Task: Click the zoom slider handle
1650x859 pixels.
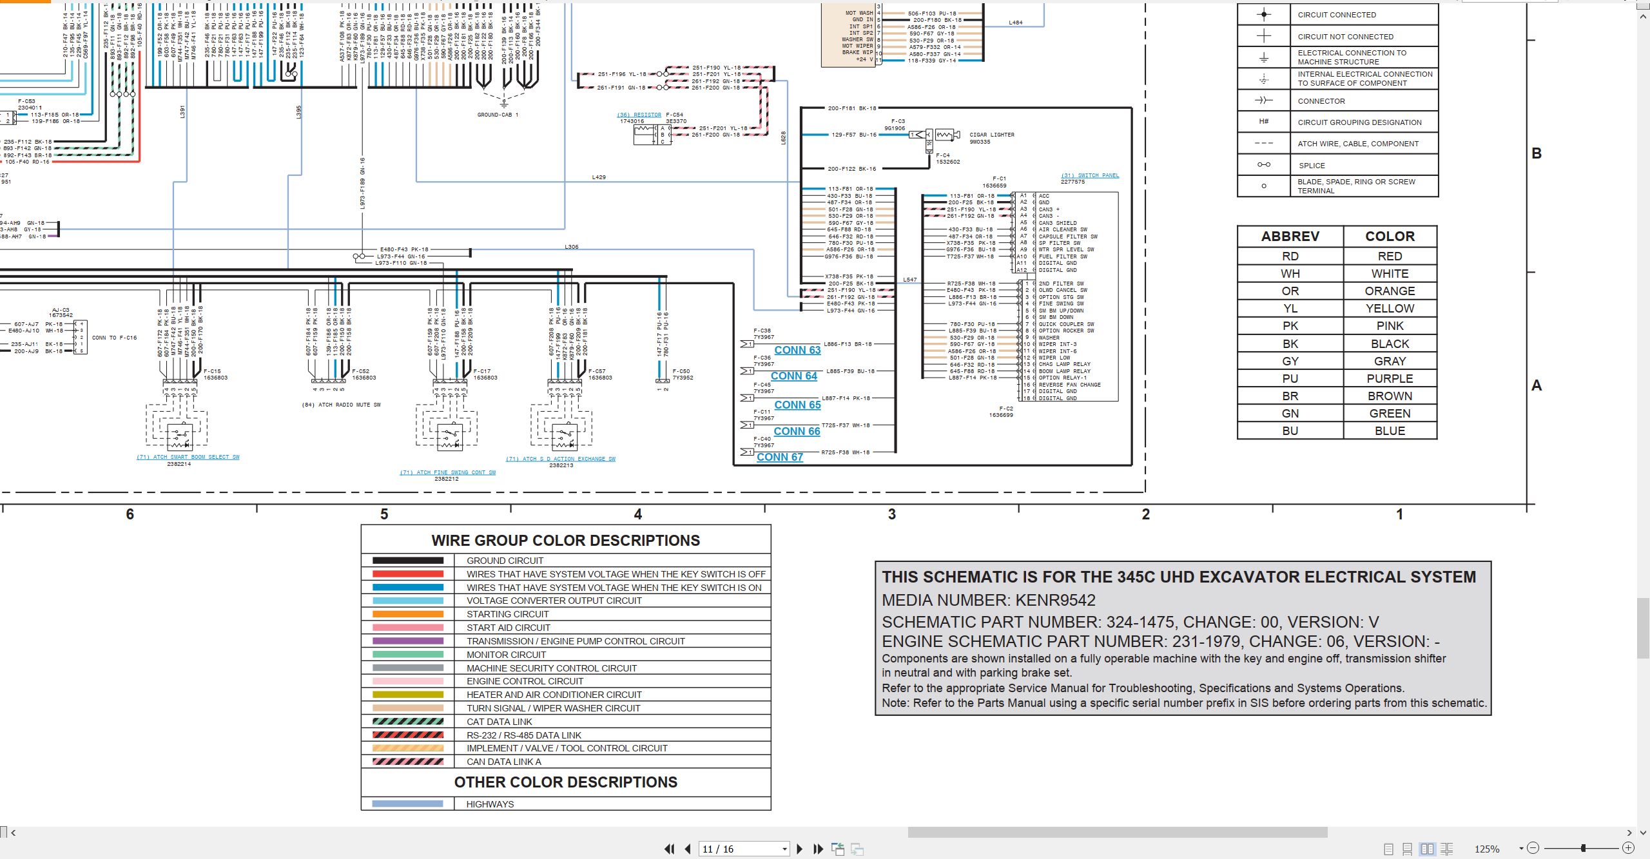Action: point(1583,848)
